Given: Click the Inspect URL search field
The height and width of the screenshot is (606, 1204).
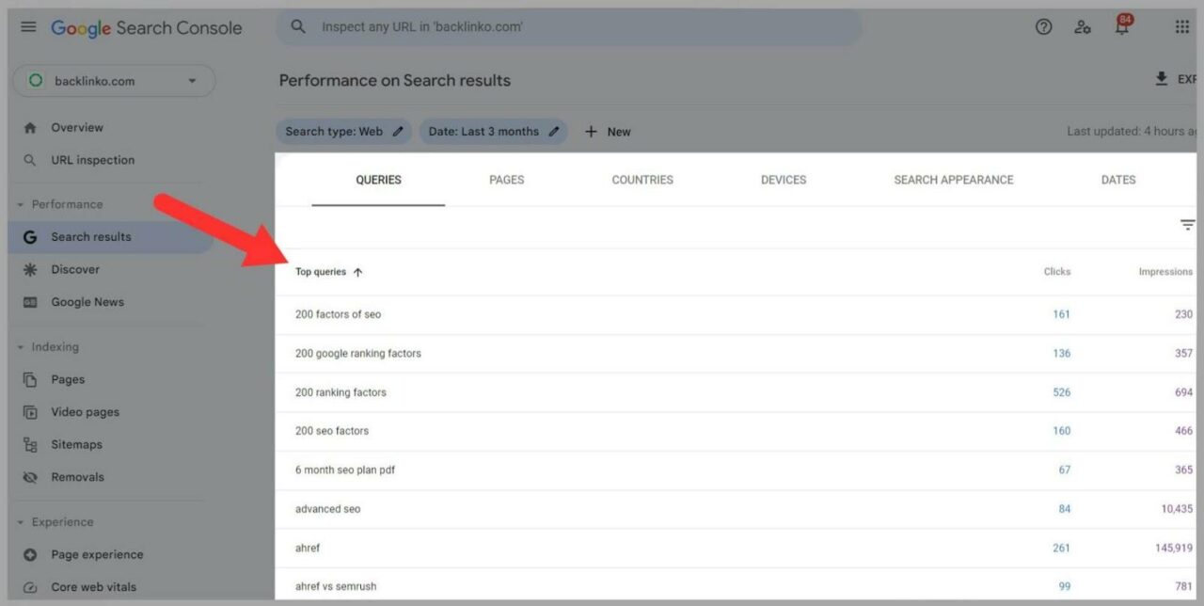Looking at the screenshot, I should (x=564, y=25).
